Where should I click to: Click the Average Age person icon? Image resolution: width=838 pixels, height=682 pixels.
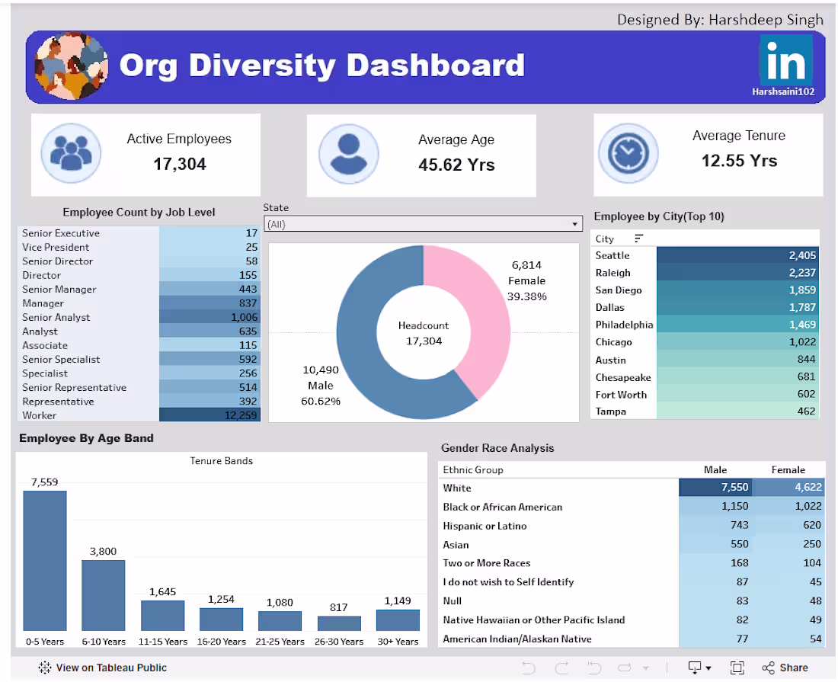(349, 154)
